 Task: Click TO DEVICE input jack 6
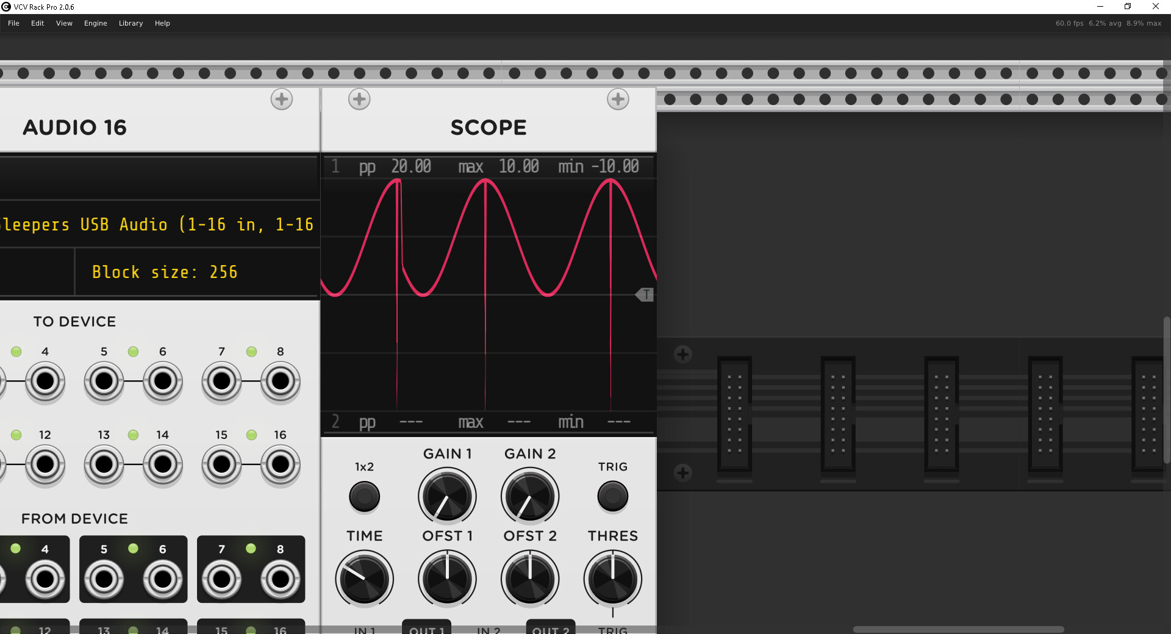163,382
